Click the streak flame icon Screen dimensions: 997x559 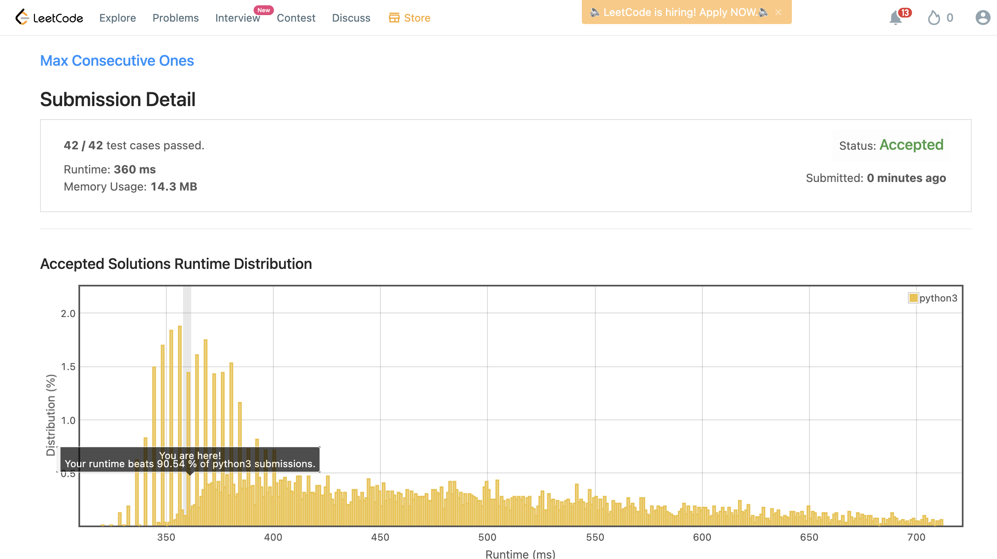(x=934, y=18)
